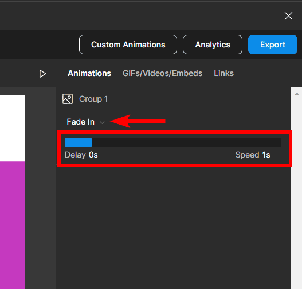Image resolution: width=302 pixels, height=289 pixels.
Task: Click the white canvas area
Action: pyautogui.click(x=13, y=128)
